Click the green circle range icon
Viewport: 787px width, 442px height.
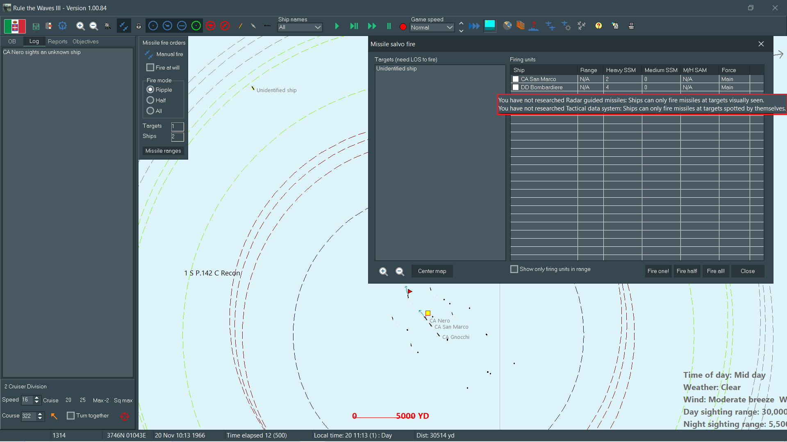[x=196, y=26]
